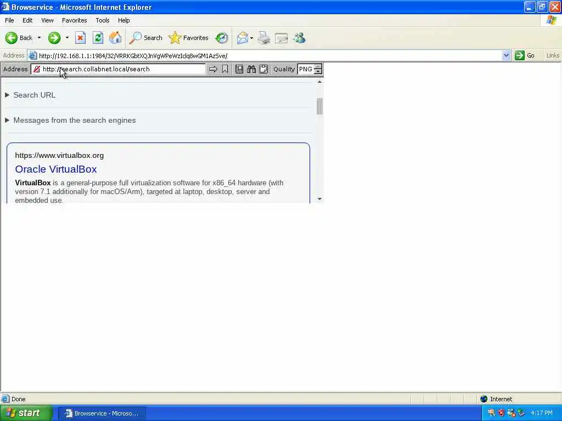Image resolution: width=562 pixels, height=421 pixels.
Task: Click the Browservice bookmark ribbon icon
Action: tap(225, 69)
